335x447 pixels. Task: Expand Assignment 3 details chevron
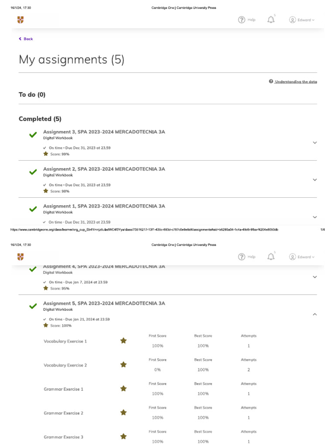tap(315, 143)
